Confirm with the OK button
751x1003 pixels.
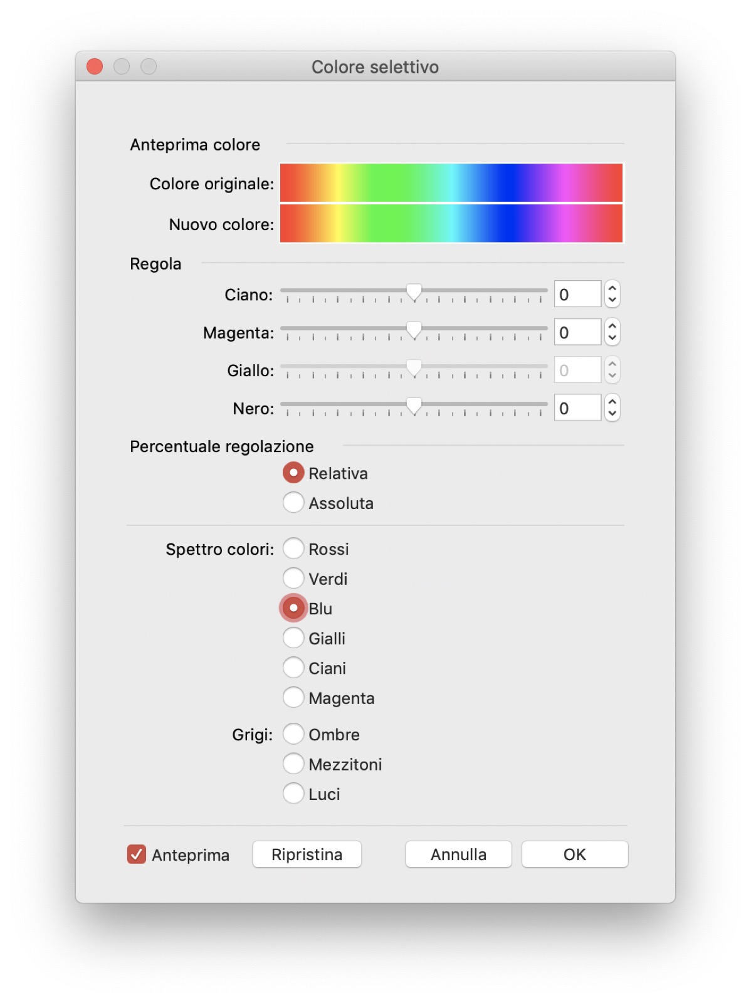coord(574,854)
